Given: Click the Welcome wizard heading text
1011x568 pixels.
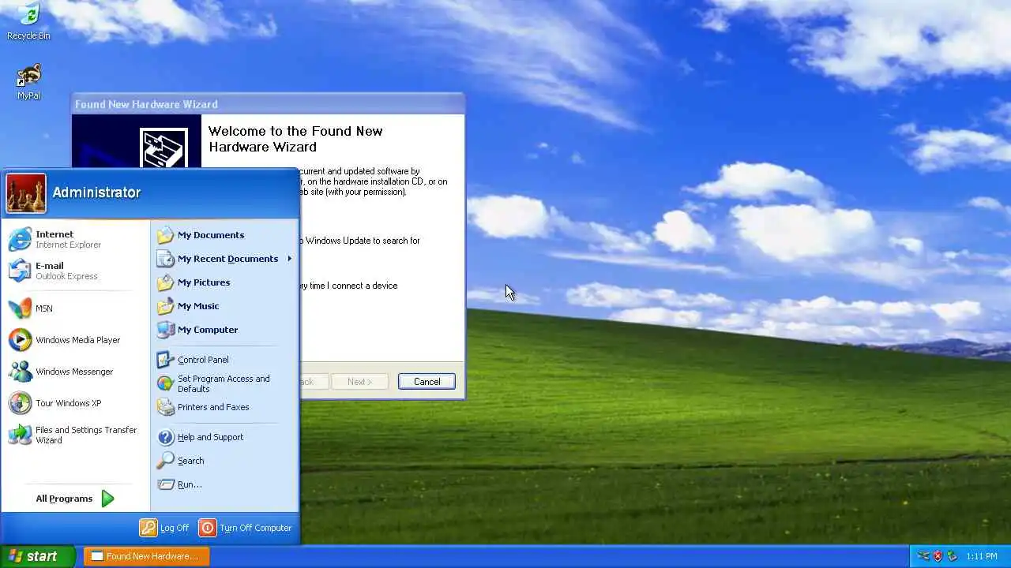Looking at the screenshot, I should [295, 139].
